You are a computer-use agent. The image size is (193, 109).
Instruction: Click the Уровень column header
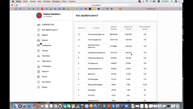[82, 28]
